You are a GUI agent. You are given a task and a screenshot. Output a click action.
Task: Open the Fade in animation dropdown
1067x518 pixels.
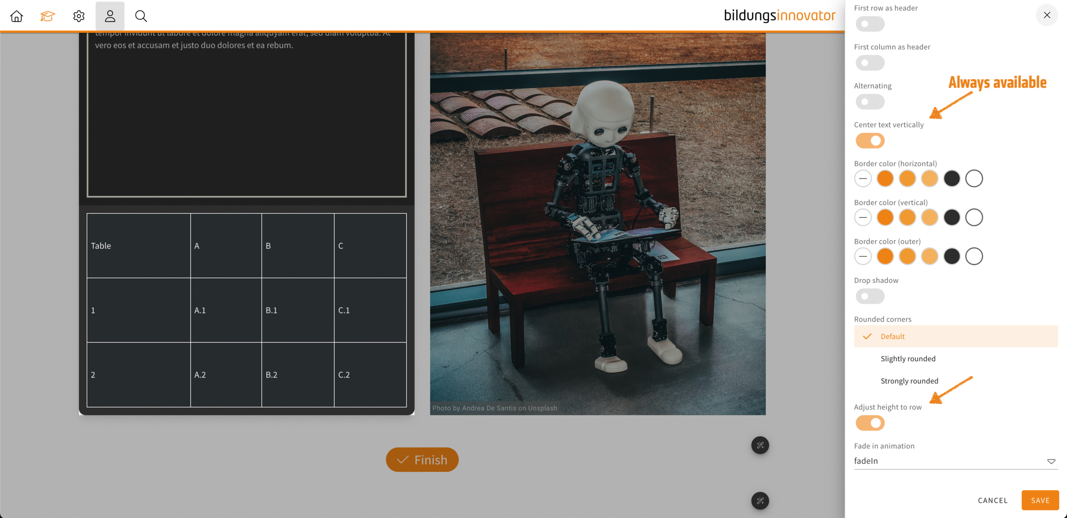click(955, 461)
